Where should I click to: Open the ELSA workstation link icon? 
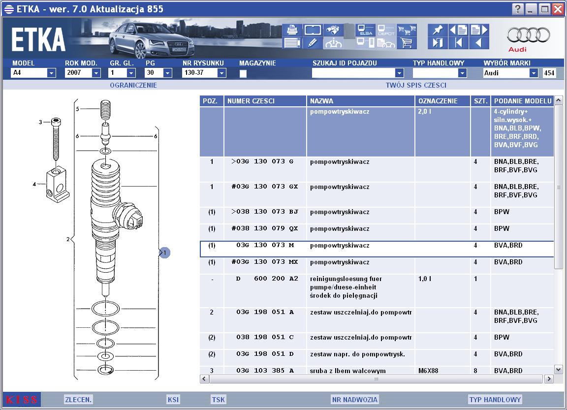pyautogui.click(x=365, y=30)
